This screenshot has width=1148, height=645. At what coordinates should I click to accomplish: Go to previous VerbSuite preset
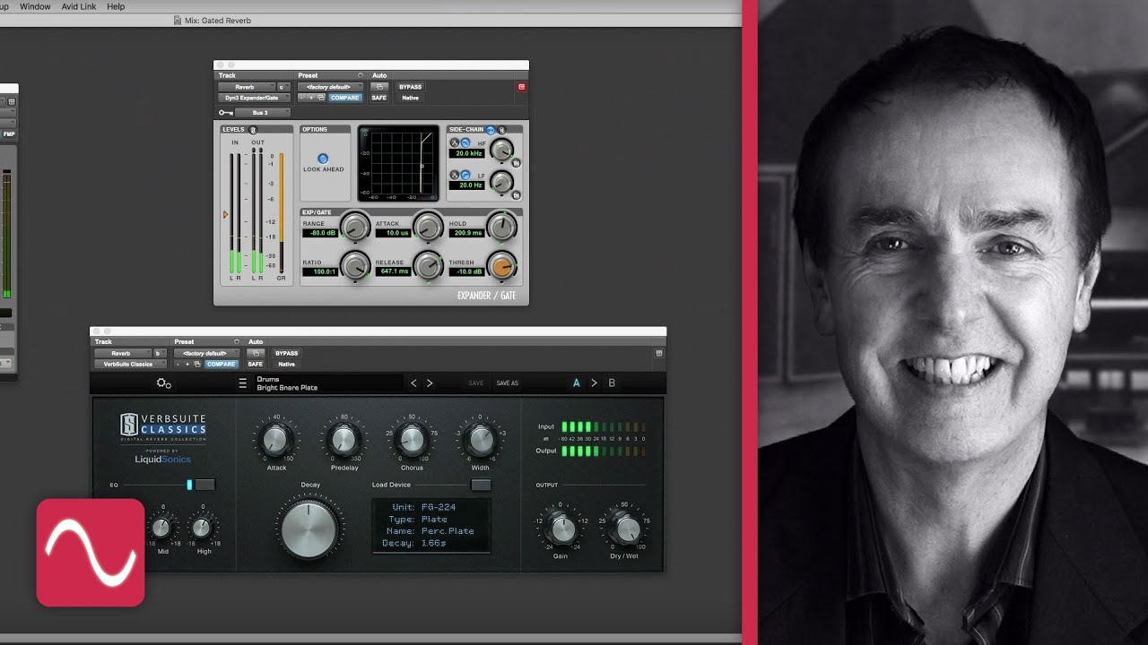tap(413, 383)
